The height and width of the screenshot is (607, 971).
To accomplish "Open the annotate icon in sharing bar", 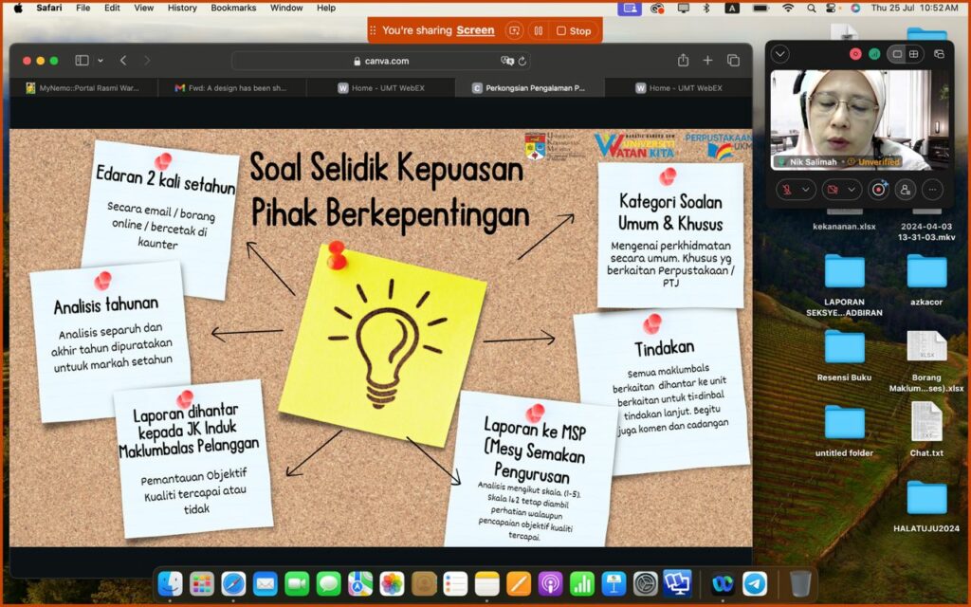I will [x=513, y=30].
